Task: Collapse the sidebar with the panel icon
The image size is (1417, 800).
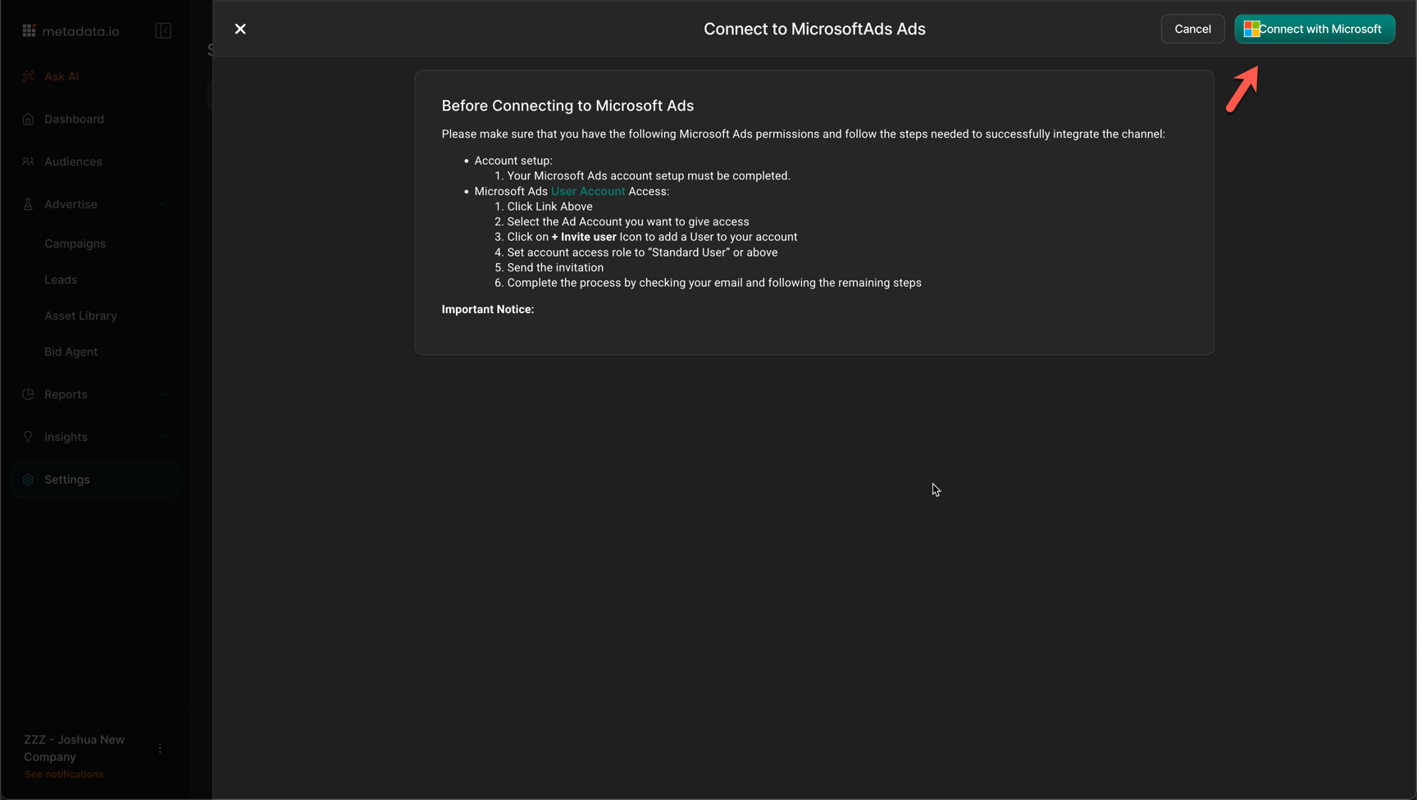Action: point(163,31)
